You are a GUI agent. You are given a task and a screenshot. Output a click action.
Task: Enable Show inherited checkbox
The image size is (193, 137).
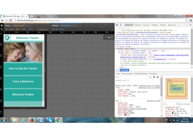pyautogui.click(x=177, y=104)
